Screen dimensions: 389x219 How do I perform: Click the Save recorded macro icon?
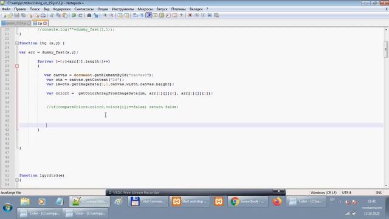(216, 15)
